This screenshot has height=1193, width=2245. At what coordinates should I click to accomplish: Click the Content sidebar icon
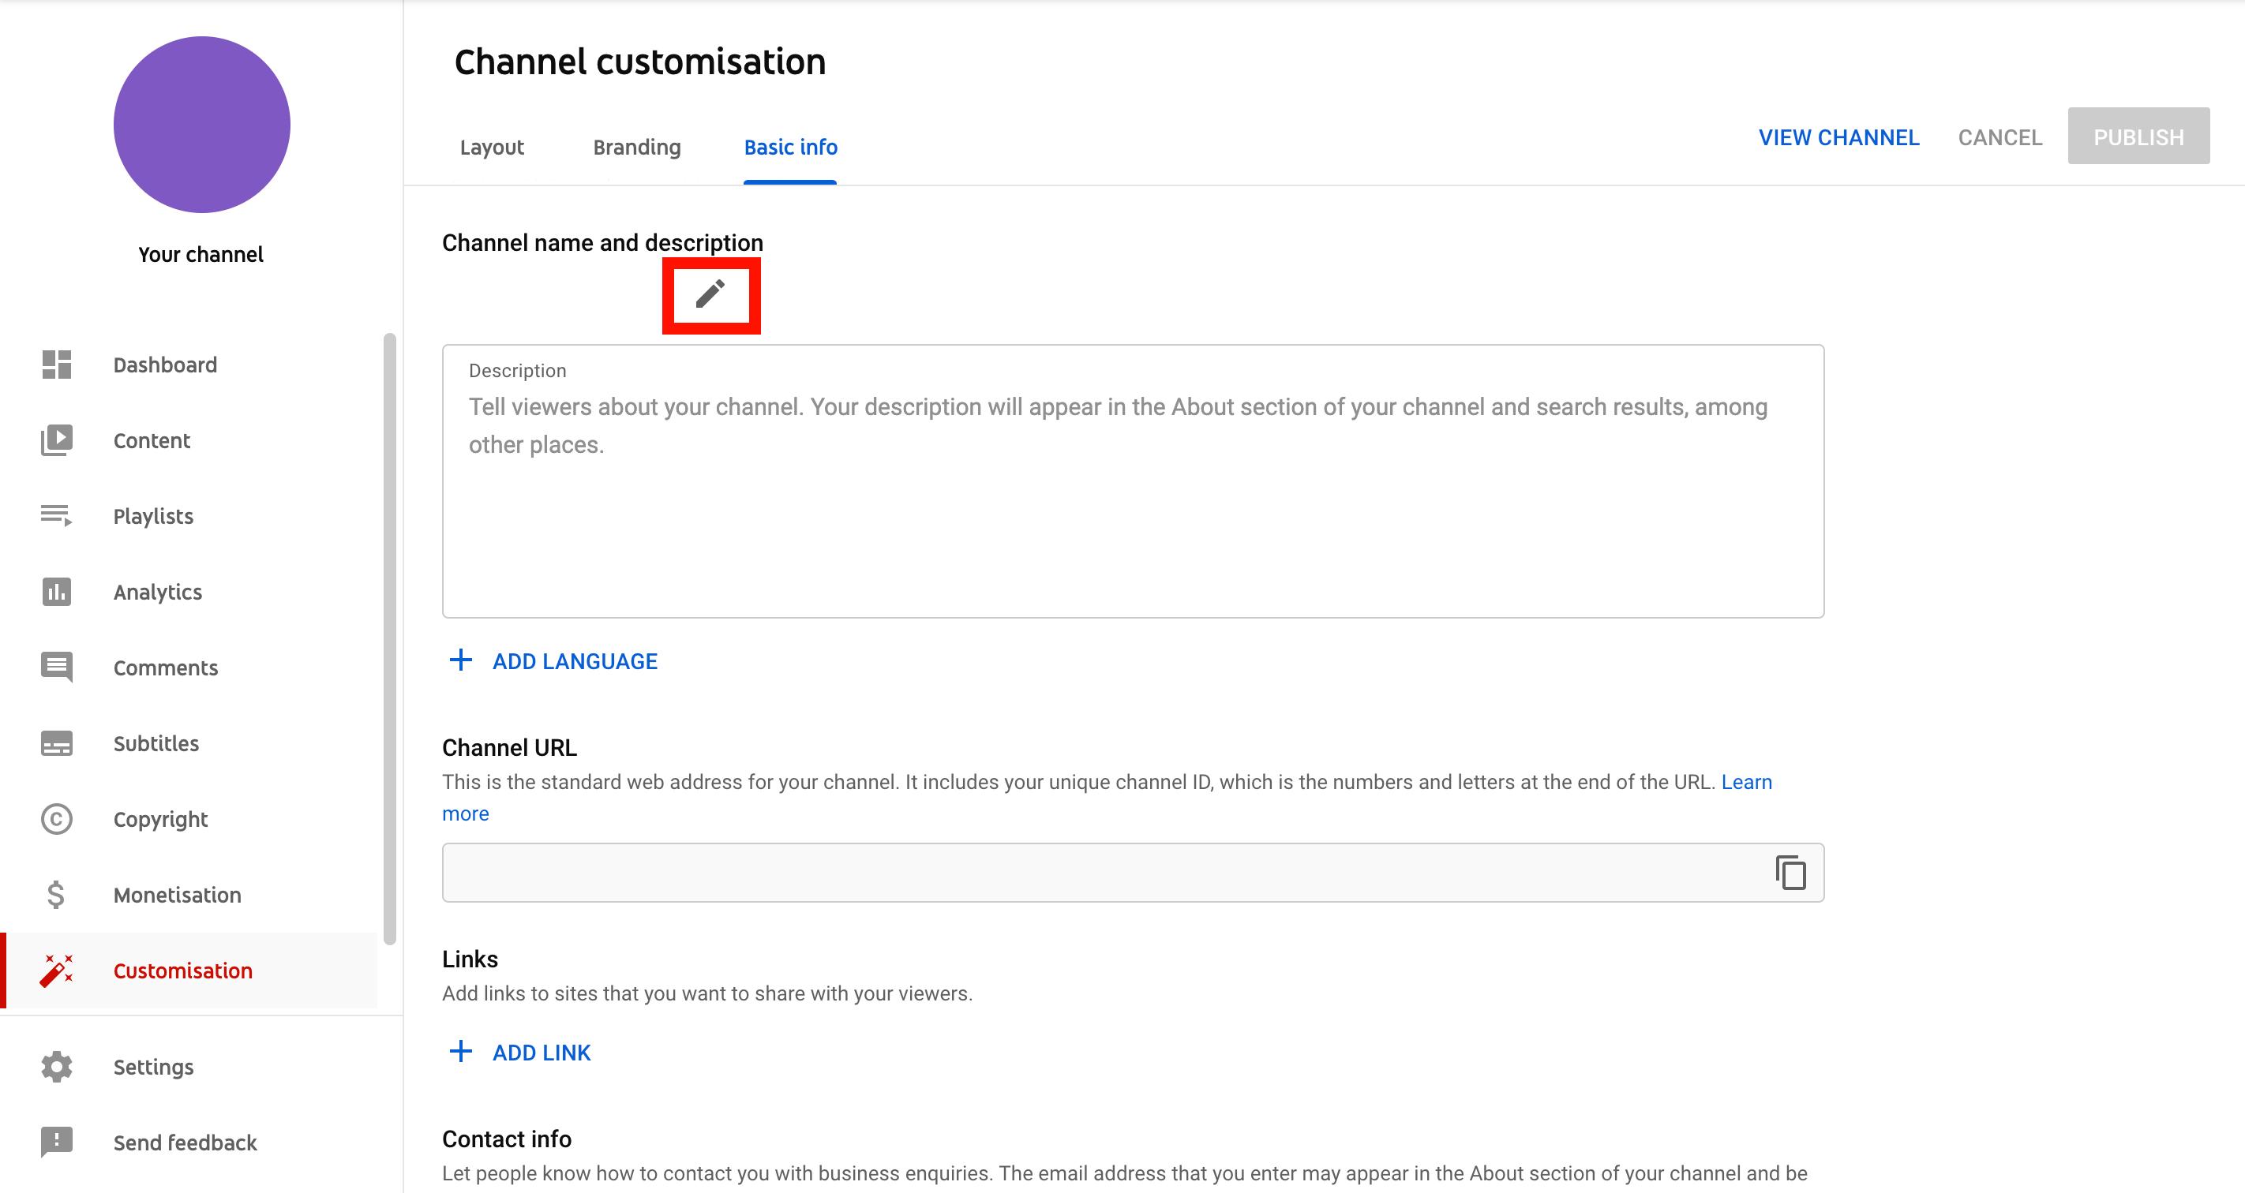pyautogui.click(x=56, y=439)
